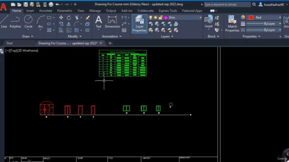
Task: Click the layer Off tool icon
Action: (151, 24)
